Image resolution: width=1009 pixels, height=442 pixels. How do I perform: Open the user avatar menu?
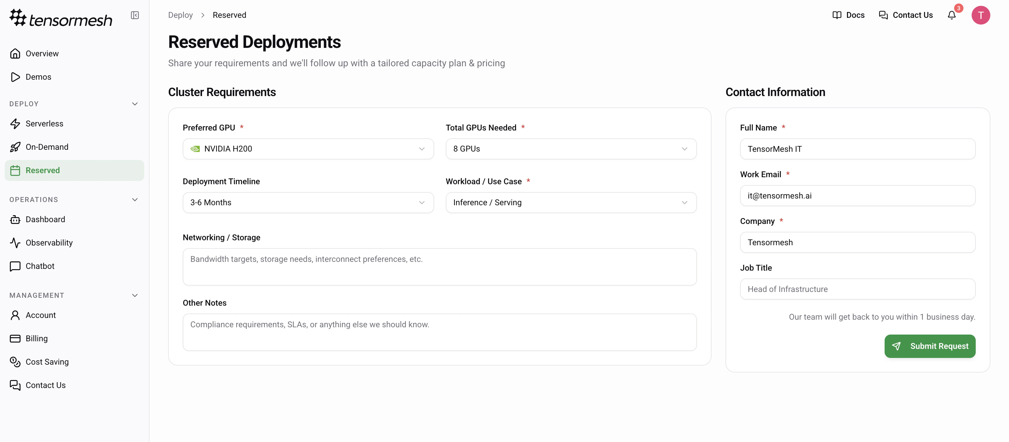[980, 15]
